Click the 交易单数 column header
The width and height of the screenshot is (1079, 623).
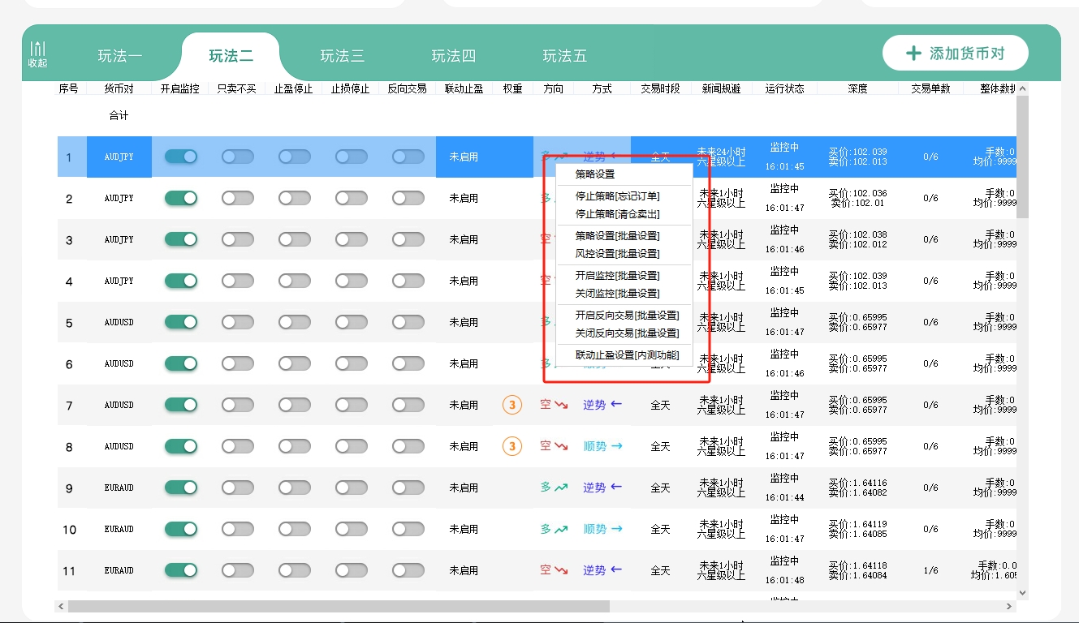click(930, 88)
